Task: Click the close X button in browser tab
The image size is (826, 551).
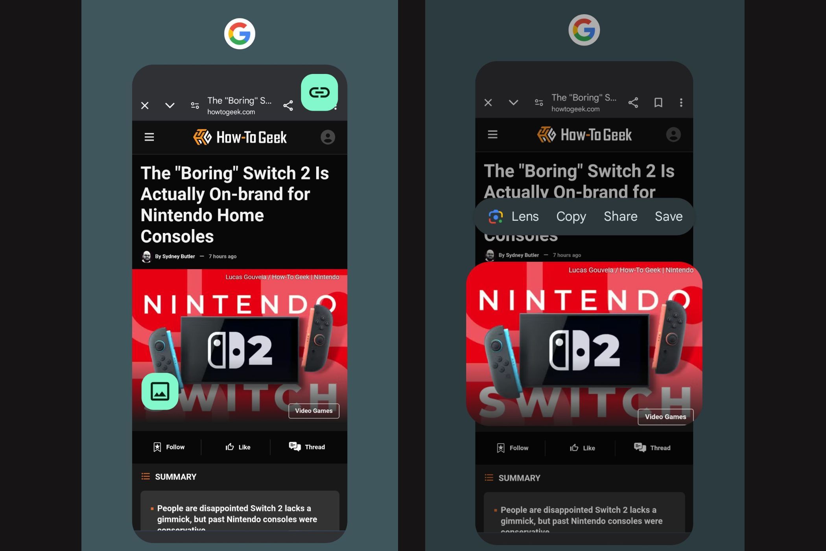Action: pos(145,105)
